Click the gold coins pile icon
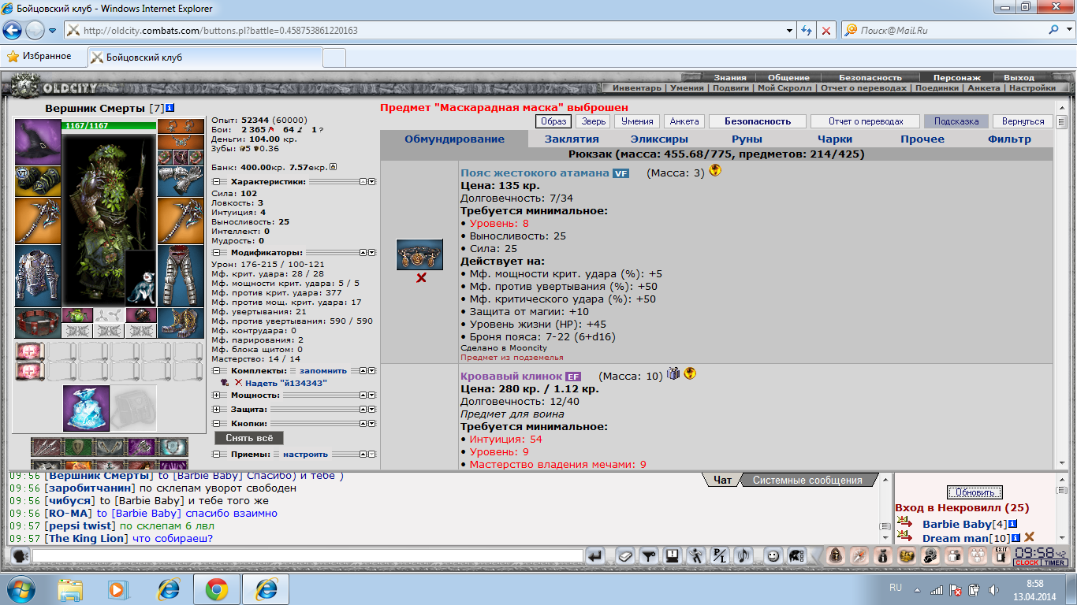 click(x=907, y=556)
